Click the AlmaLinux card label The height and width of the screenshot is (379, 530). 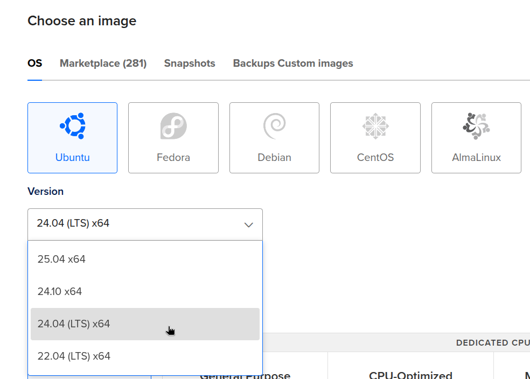coord(476,157)
